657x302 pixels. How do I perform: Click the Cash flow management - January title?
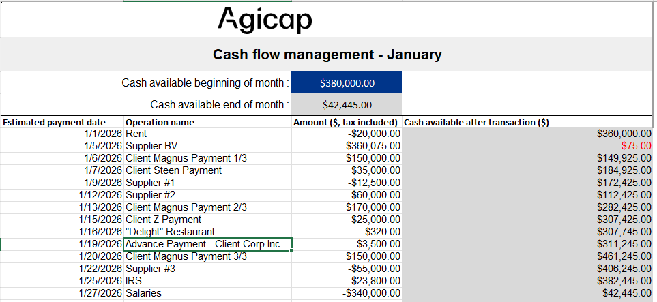point(327,55)
